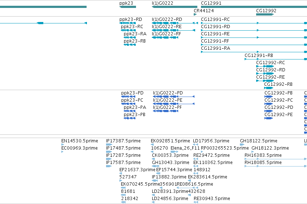Viewport: 307px width, 204px height.
Task: Select the IP17287.5prime EST label
Action: [x=123, y=155]
